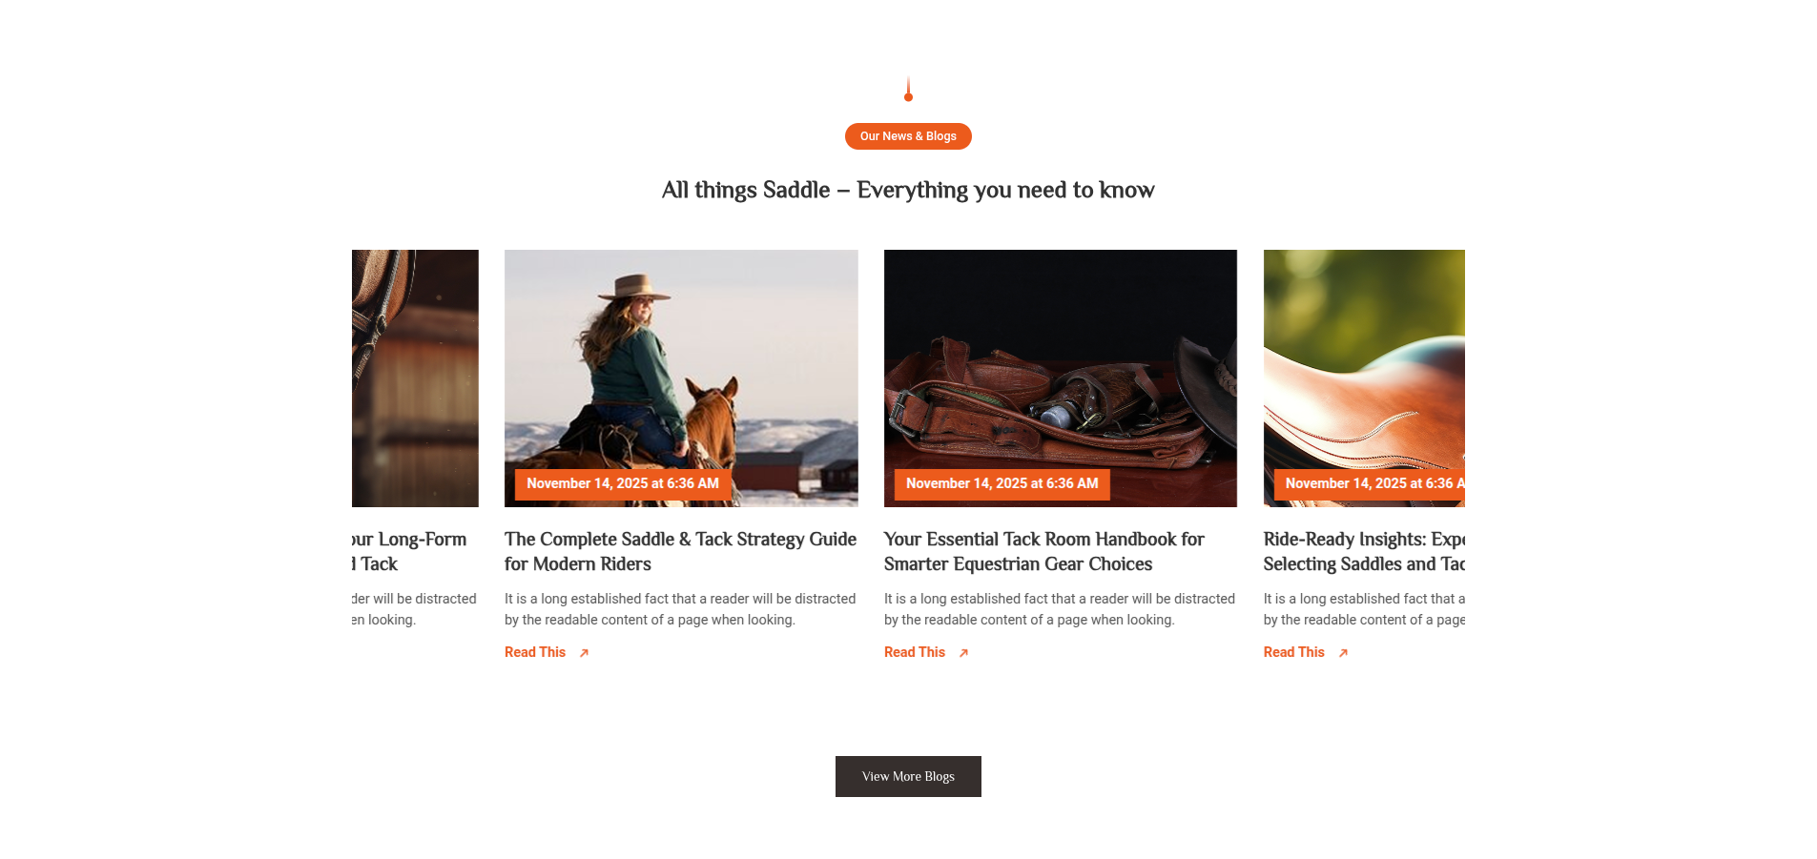Open Read This under Saddle & Tack Strategy Guide
The image size is (1817, 859).
[x=535, y=652]
